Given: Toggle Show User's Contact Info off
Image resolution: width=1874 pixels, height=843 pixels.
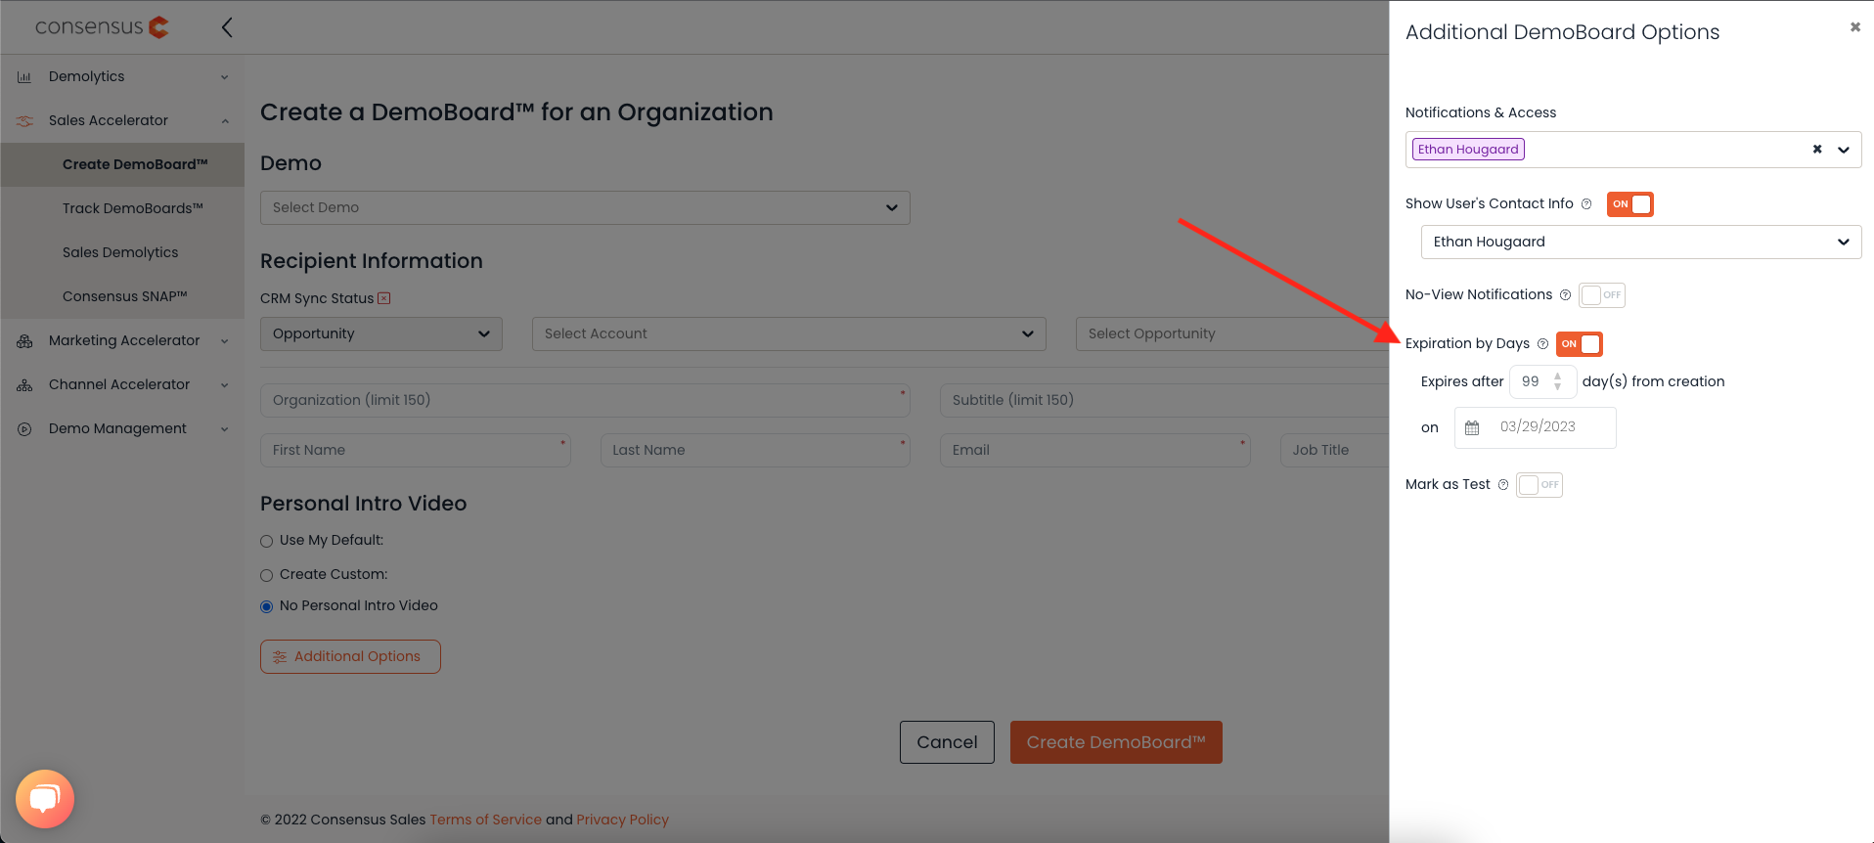Looking at the screenshot, I should click(x=1629, y=204).
